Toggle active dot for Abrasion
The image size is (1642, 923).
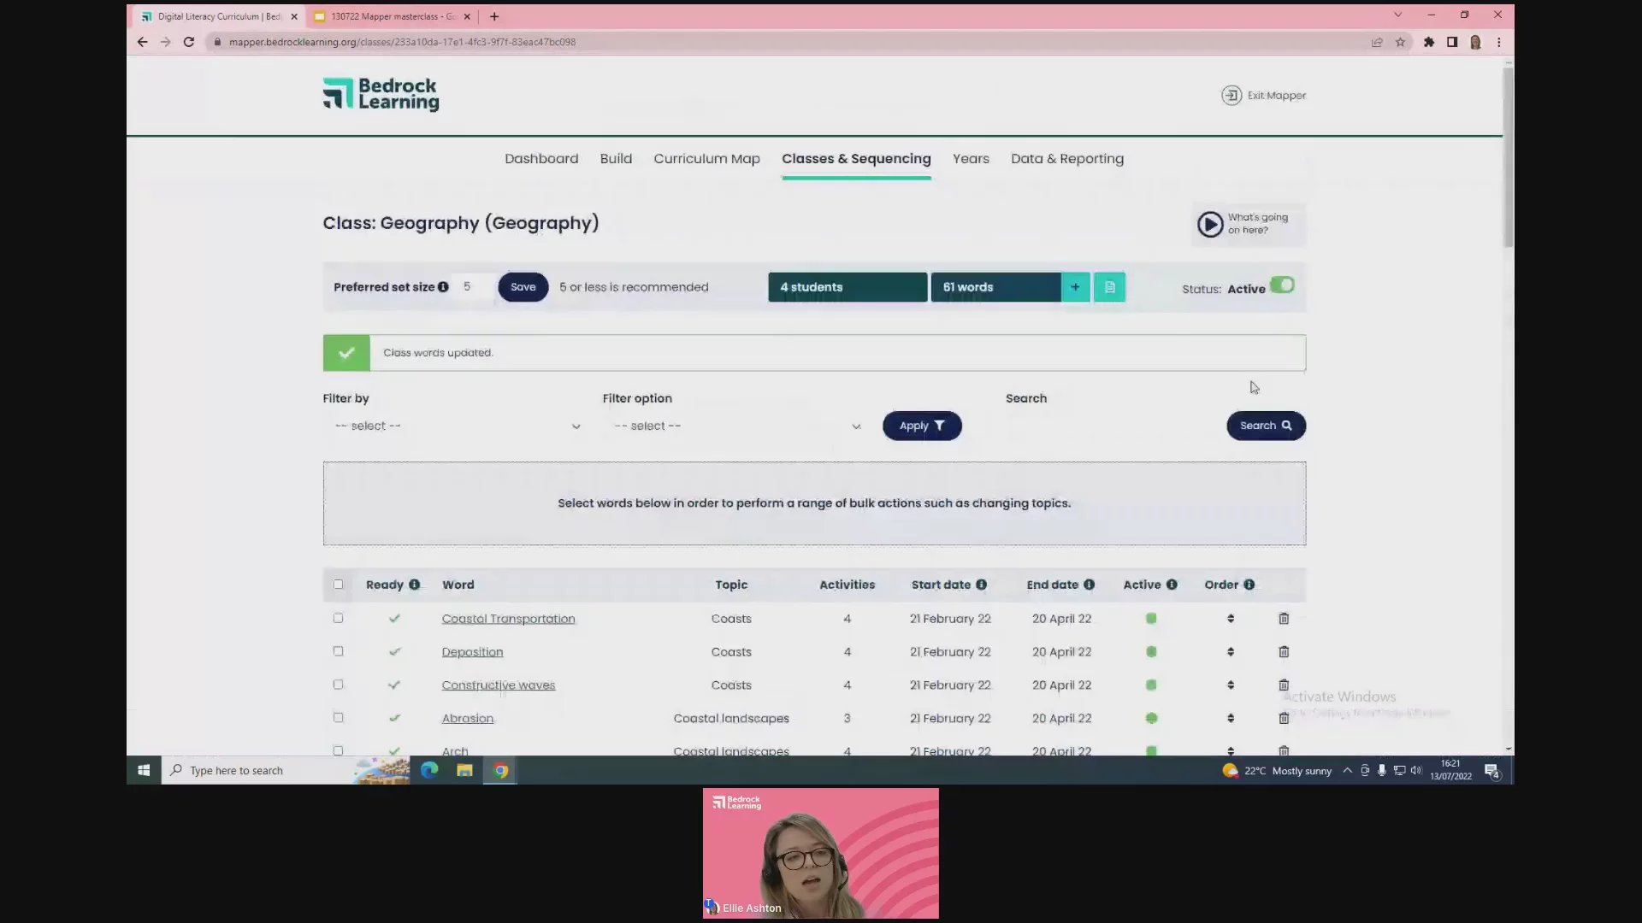1151,718
